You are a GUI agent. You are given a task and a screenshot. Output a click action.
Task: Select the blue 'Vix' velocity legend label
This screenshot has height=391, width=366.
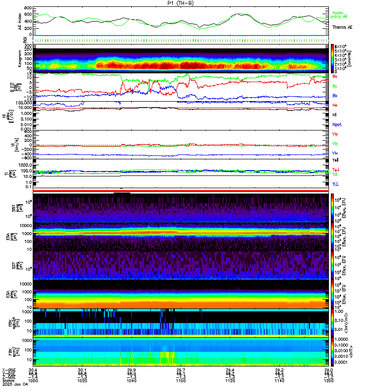(335, 153)
